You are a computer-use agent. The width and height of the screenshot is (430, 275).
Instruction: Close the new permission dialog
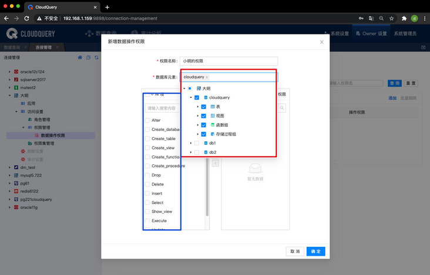[x=322, y=42]
